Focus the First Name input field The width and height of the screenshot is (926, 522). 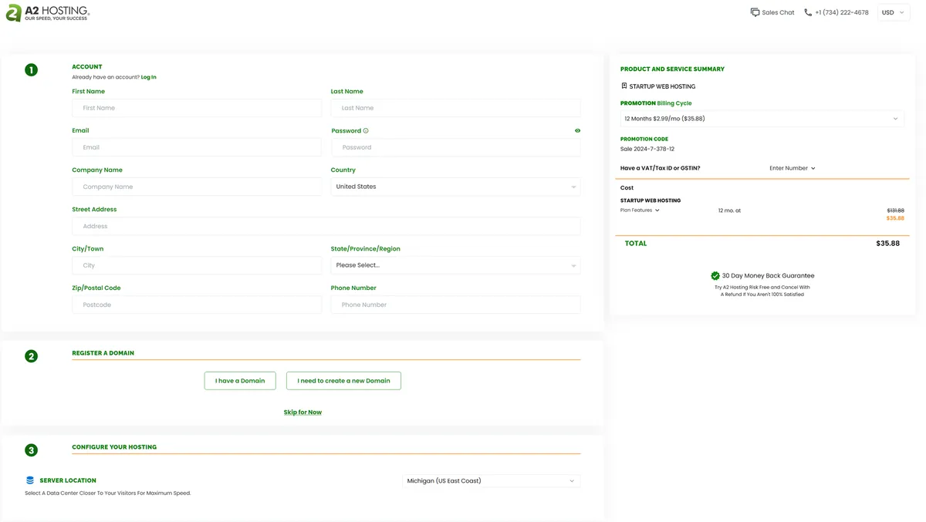coord(197,108)
